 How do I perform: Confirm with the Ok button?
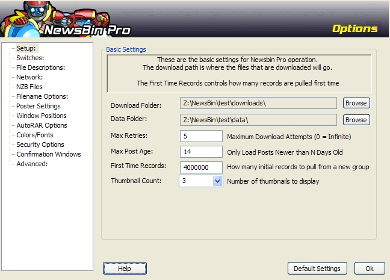coord(370,269)
